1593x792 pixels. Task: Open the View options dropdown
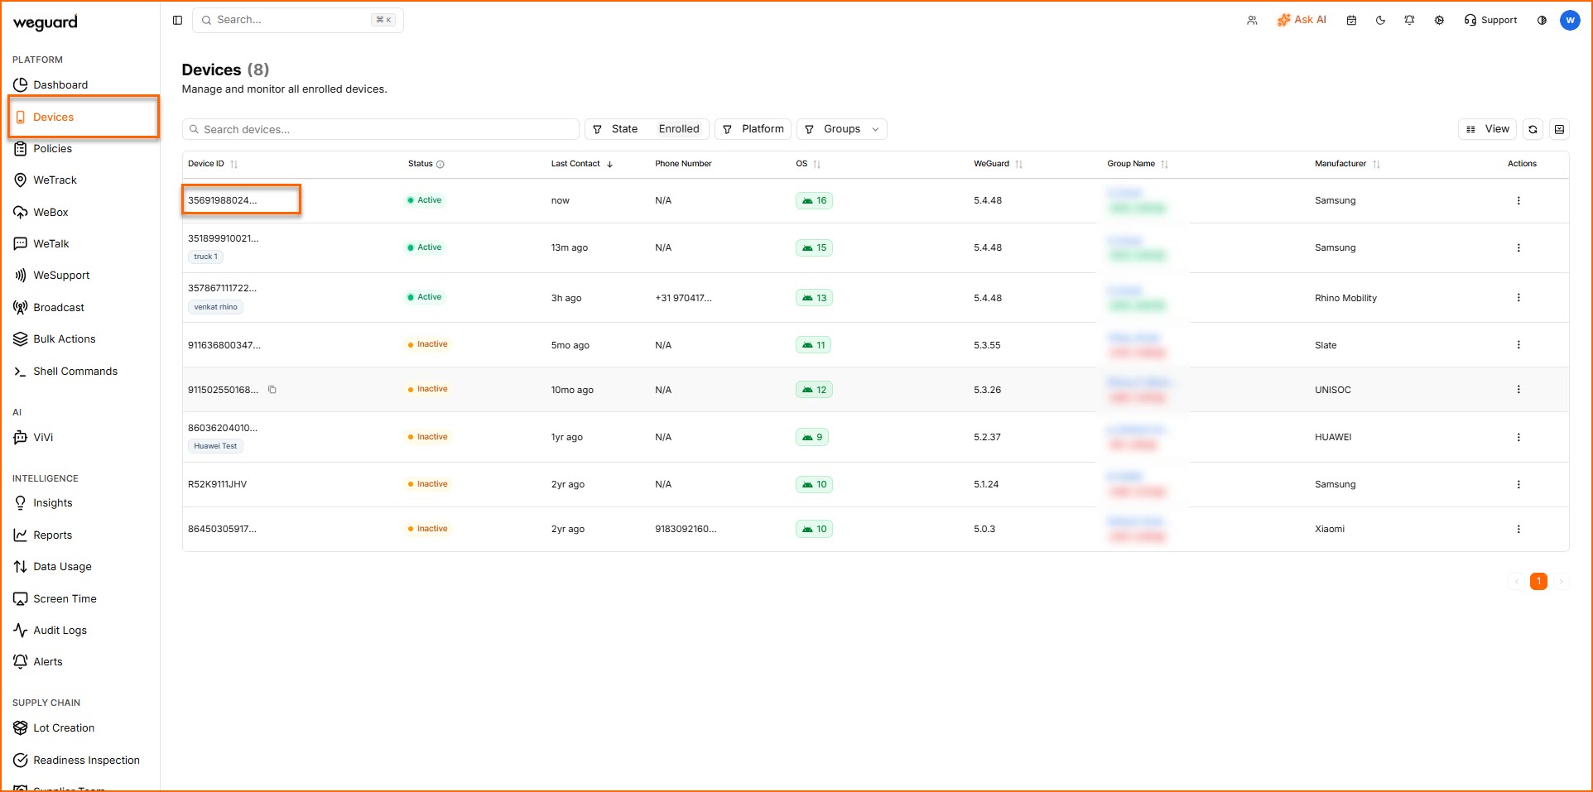click(1487, 129)
